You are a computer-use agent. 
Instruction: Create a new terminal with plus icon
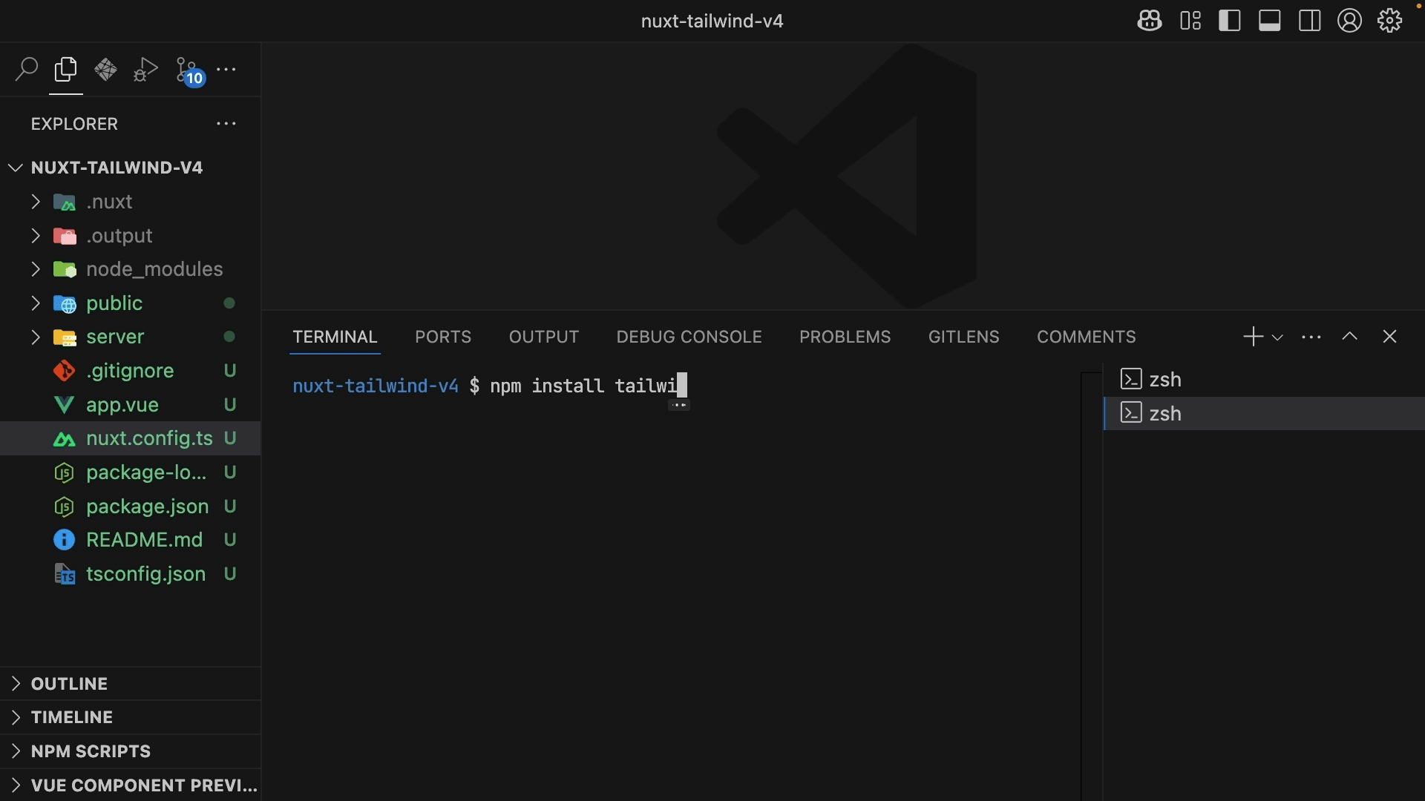pyautogui.click(x=1253, y=337)
